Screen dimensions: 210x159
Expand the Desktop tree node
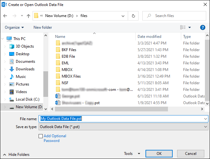[x=5, y=54]
